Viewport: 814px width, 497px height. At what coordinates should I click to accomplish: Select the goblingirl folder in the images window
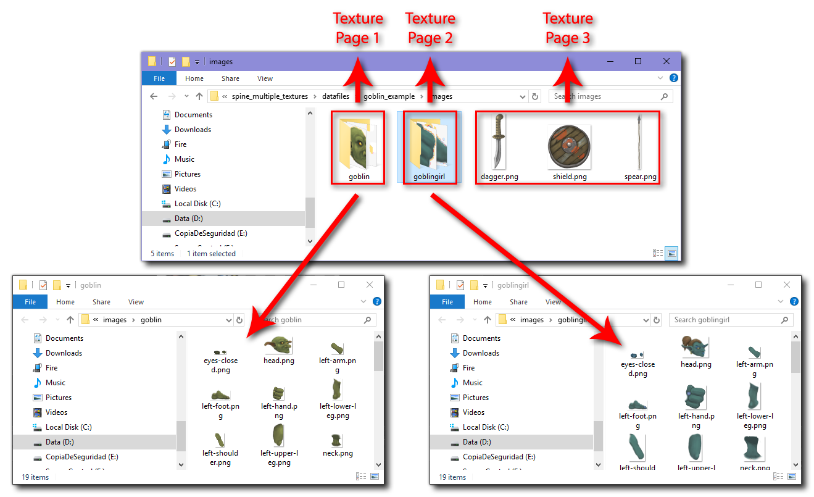click(x=428, y=148)
